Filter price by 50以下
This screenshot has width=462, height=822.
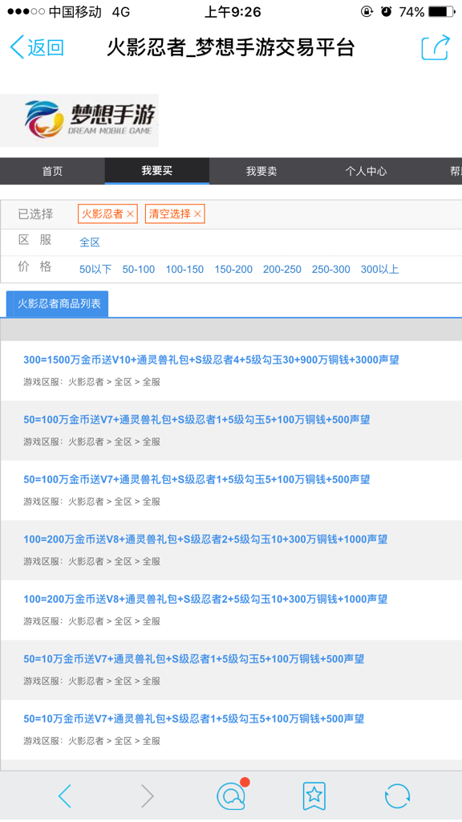point(95,270)
